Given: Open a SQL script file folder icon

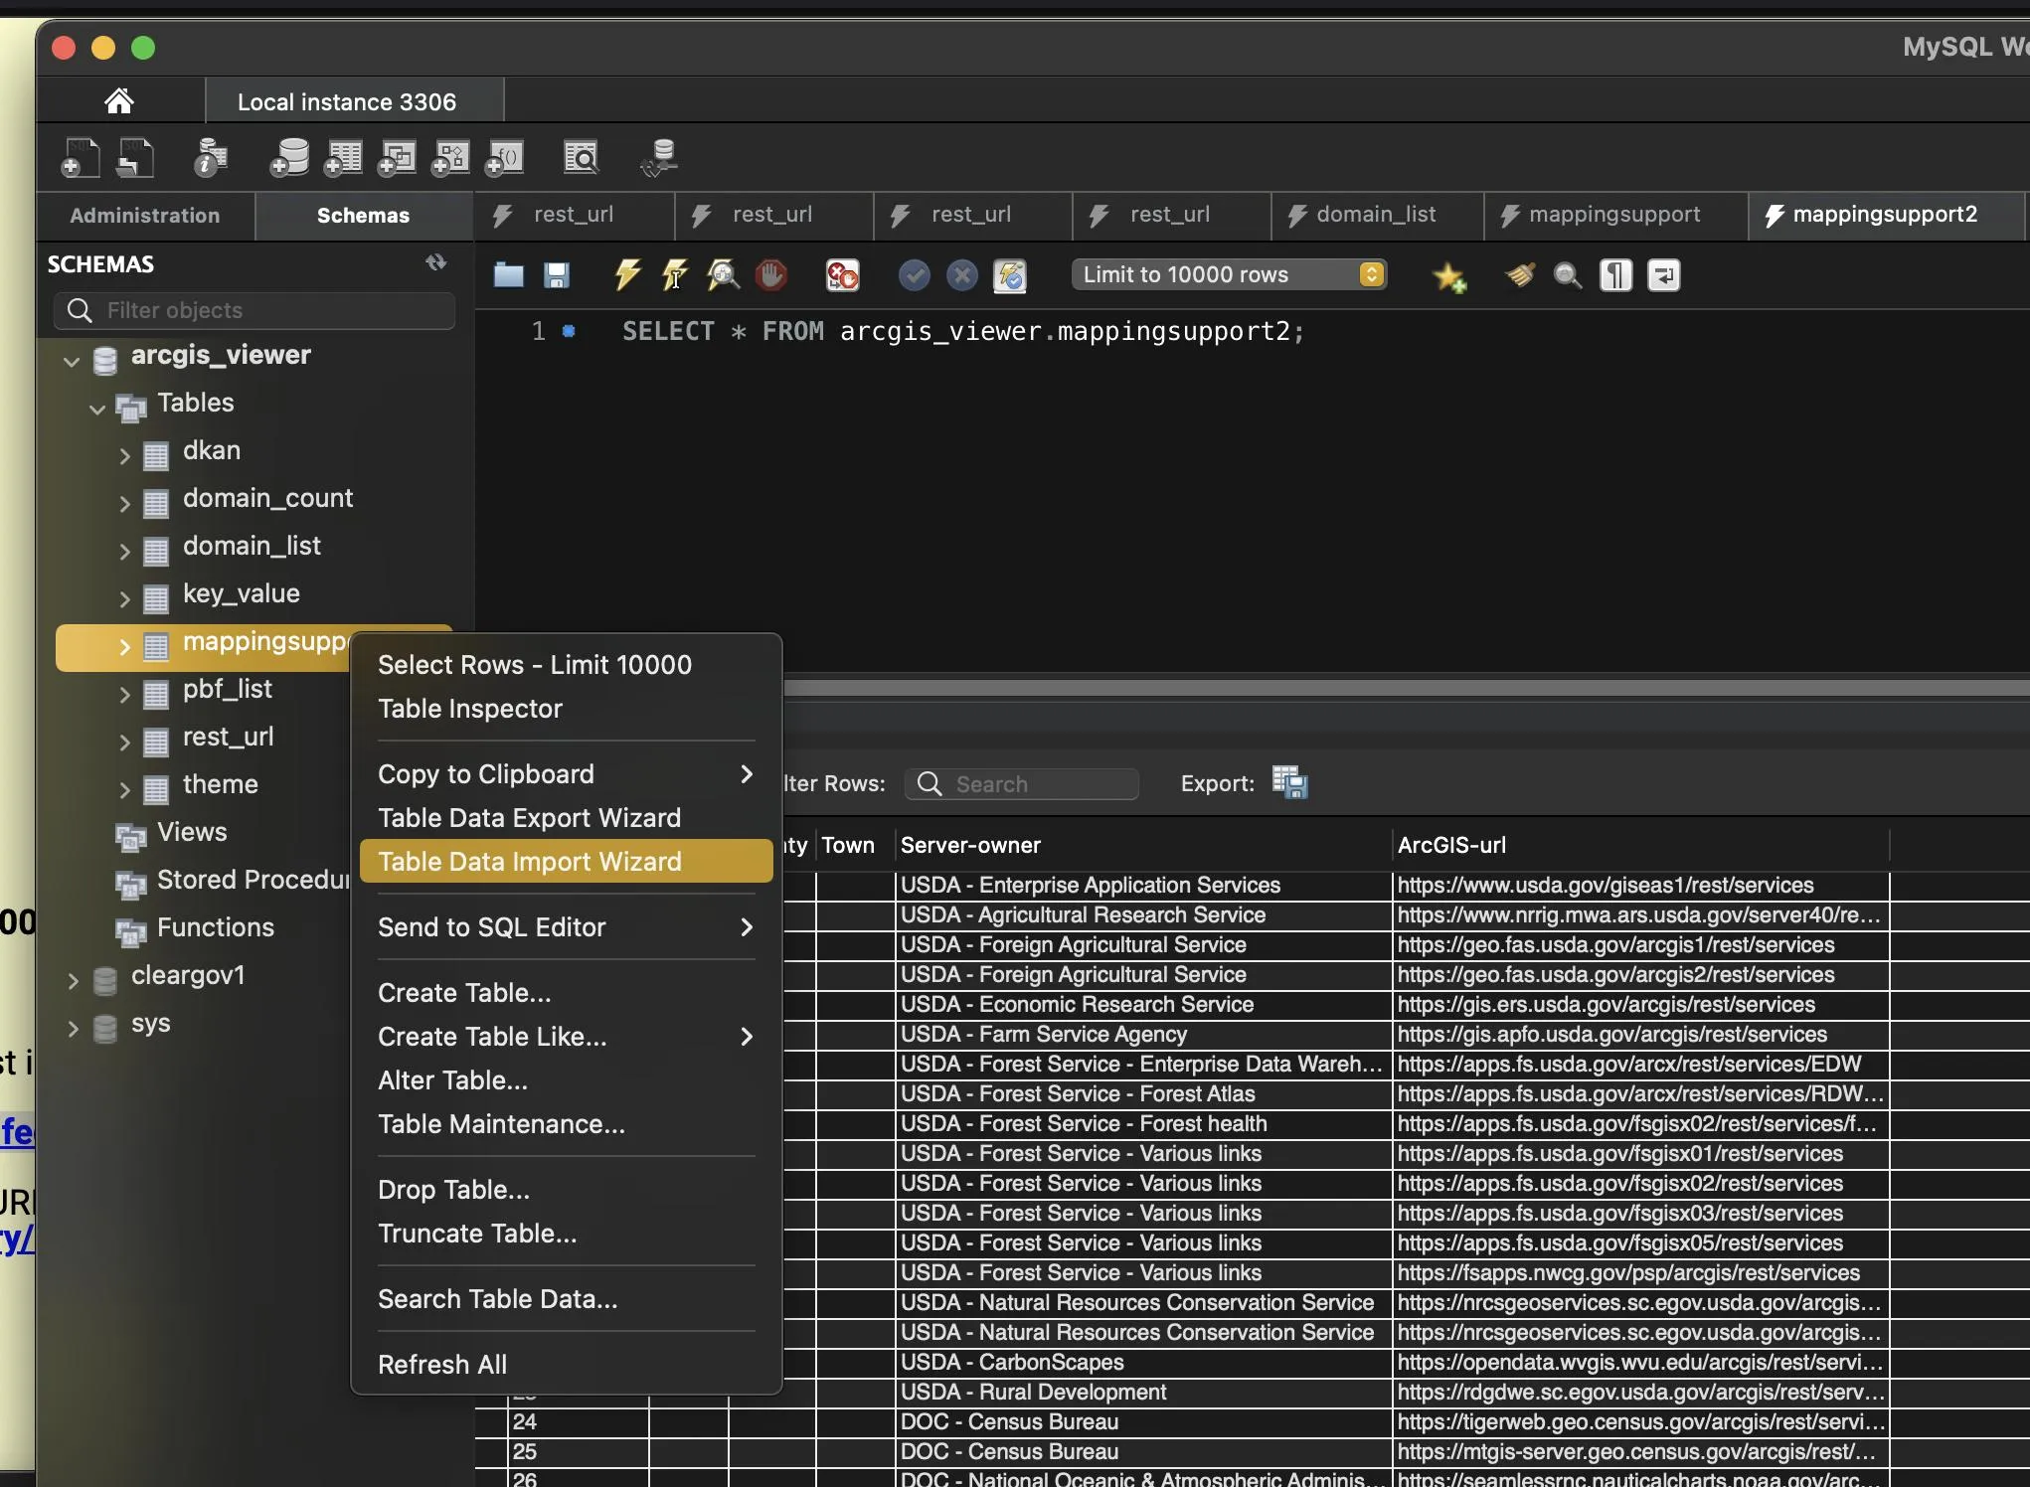Looking at the screenshot, I should coord(508,274).
